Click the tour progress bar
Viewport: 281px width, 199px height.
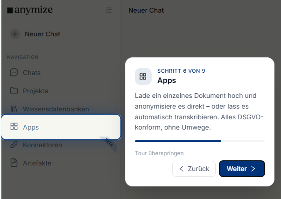coord(200,141)
